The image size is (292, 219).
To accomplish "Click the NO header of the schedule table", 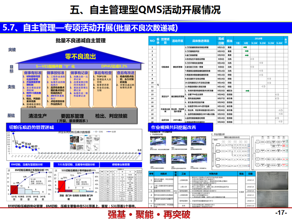I will pyautogui.click(x=152, y=41).
